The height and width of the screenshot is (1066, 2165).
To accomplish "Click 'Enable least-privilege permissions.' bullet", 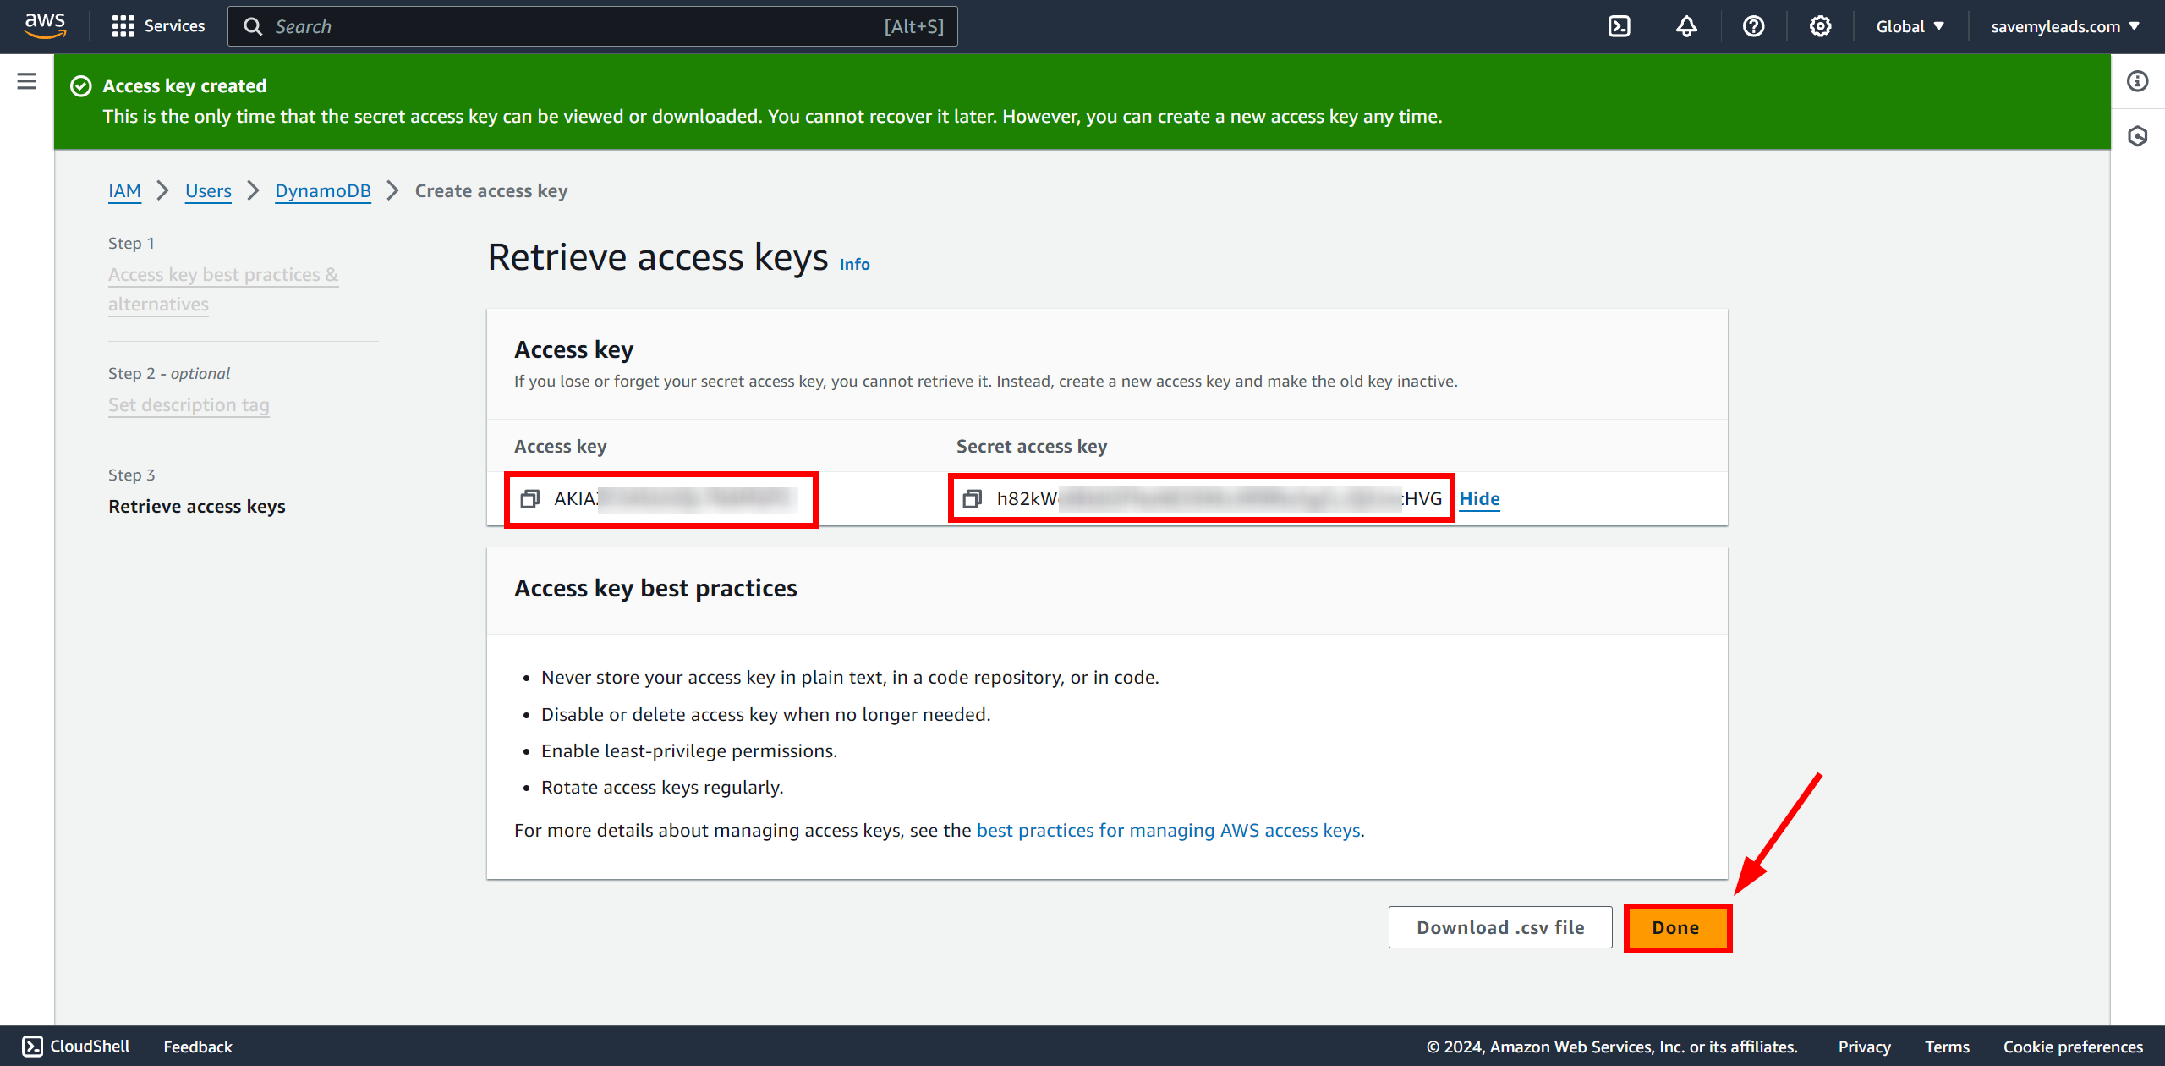I will click(689, 751).
